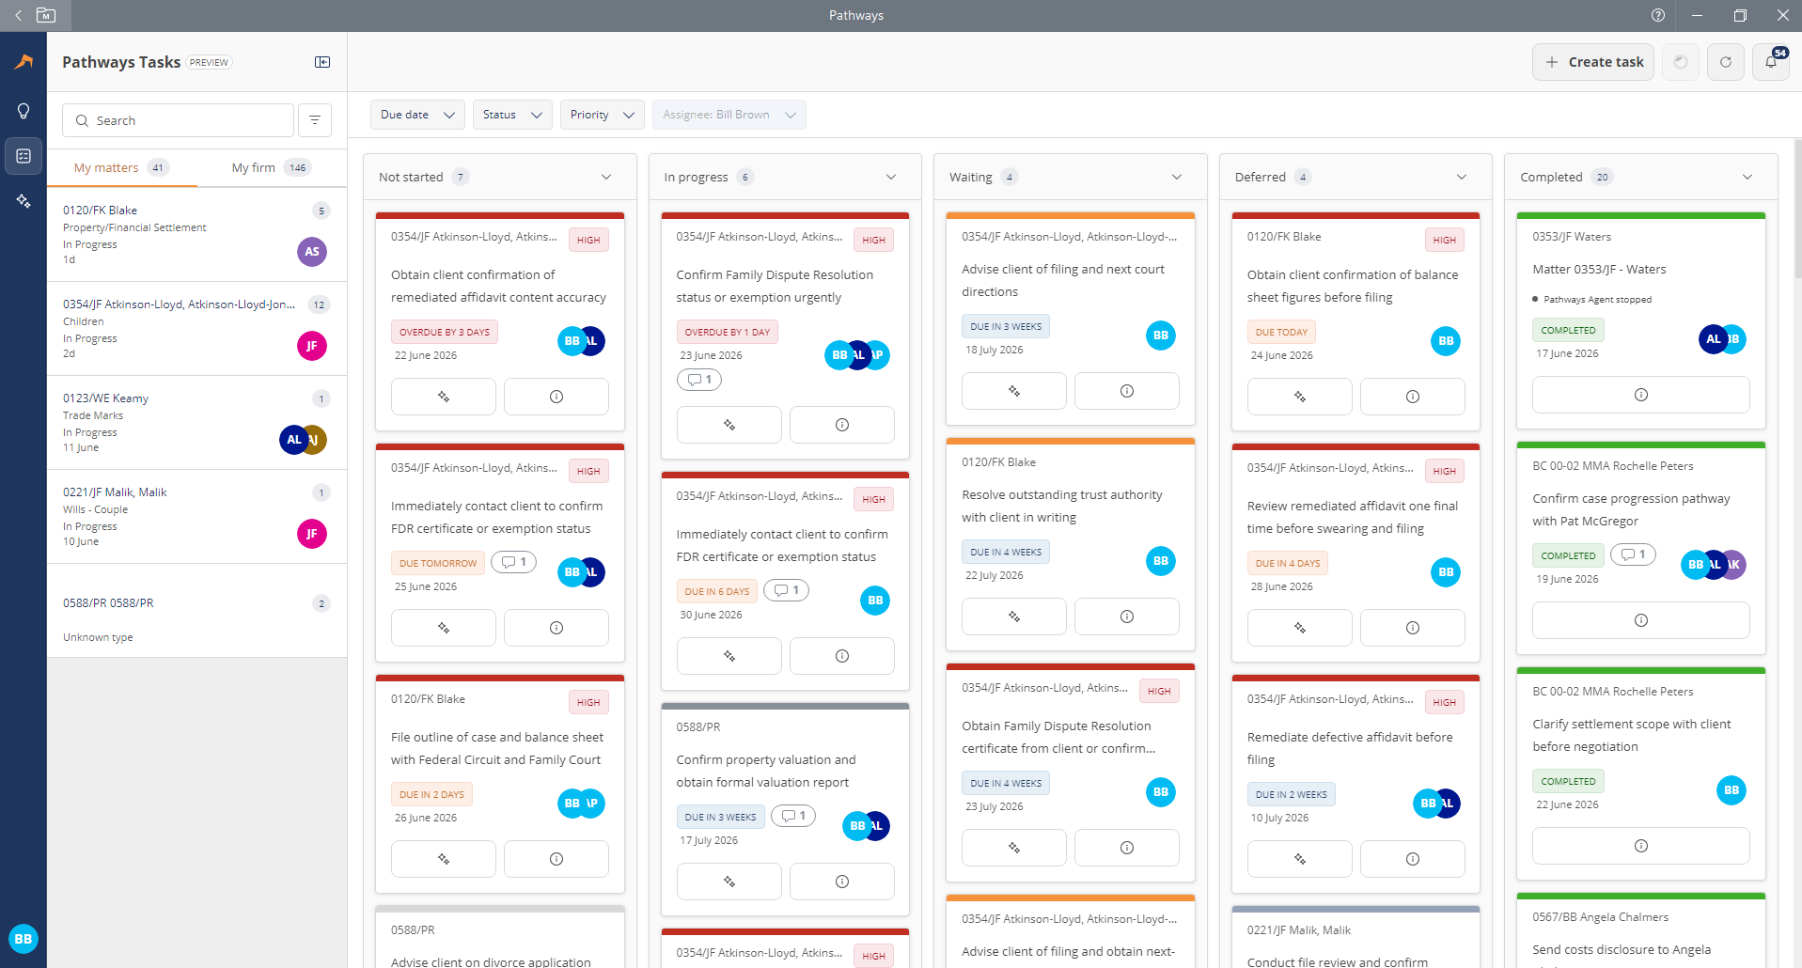1802x968 pixels.
Task: Click the Create task button
Action: click(1593, 62)
